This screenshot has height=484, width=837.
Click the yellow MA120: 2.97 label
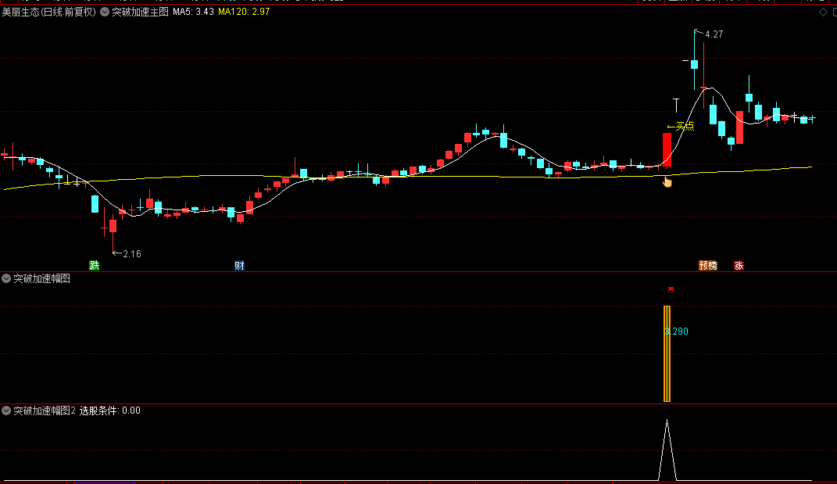(x=244, y=12)
